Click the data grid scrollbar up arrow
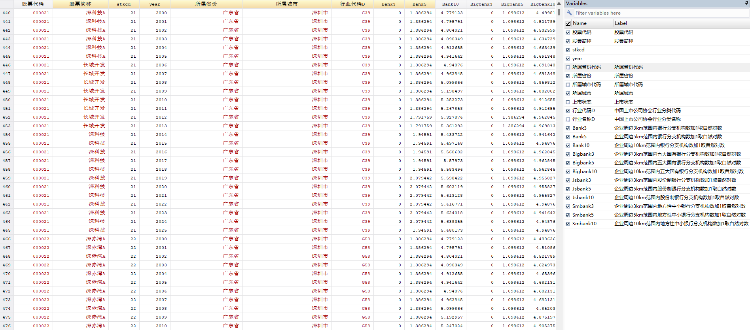This screenshot has width=750, height=330. coord(559,4)
